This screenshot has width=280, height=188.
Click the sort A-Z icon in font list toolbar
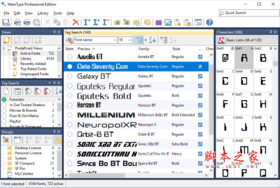tap(152, 40)
